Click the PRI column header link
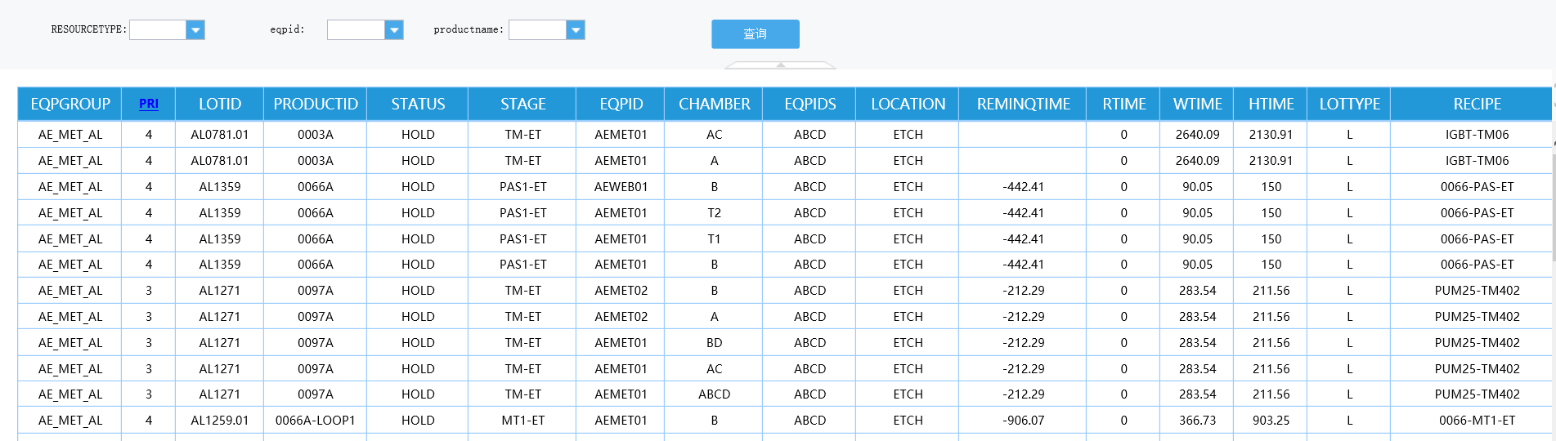The image size is (1556, 441). (149, 104)
